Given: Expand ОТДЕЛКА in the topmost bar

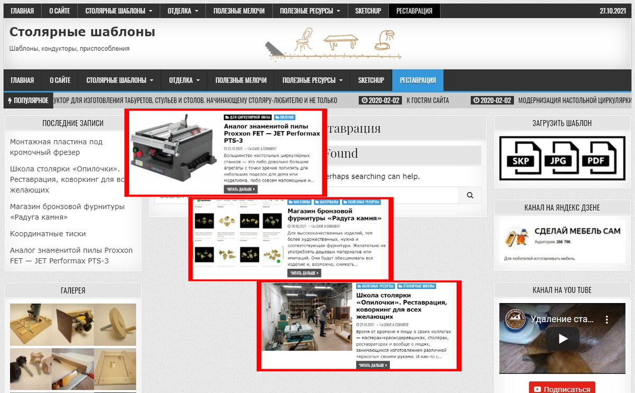Looking at the screenshot, I should (183, 11).
